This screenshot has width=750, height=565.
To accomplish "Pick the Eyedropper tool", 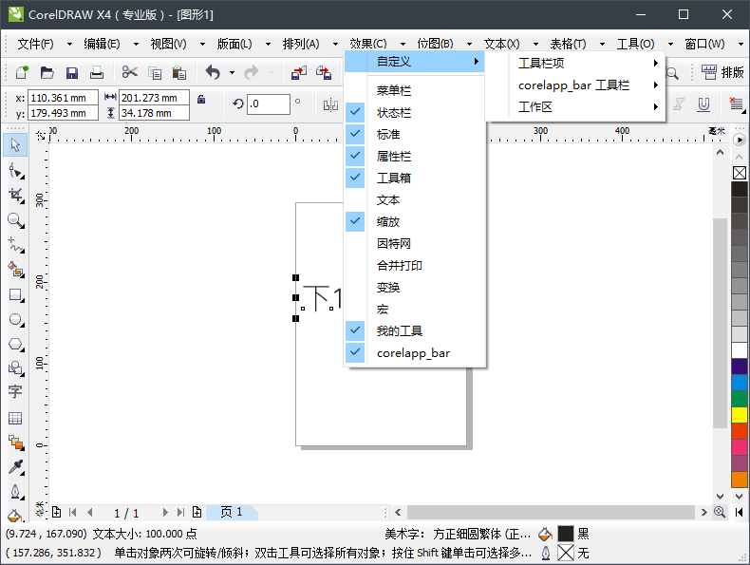I will (15, 467).
